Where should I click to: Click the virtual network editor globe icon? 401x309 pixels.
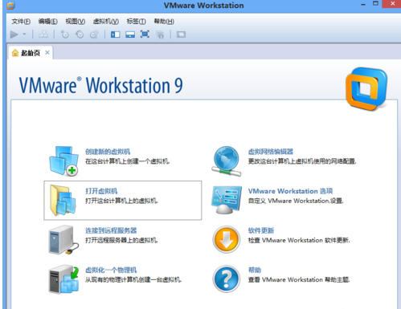coord(227,161)
